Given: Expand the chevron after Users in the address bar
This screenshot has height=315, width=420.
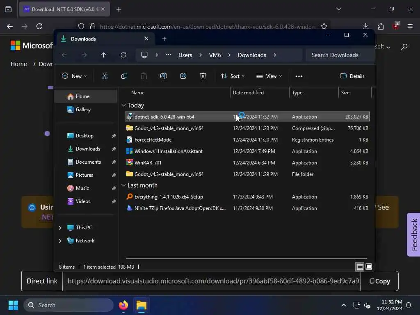Looking at the screenshot, I should [x=200, y=55].
